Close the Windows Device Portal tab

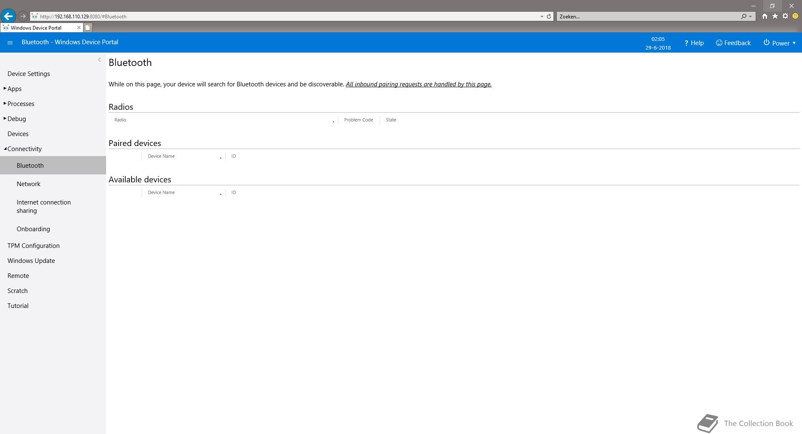point(79,28)
